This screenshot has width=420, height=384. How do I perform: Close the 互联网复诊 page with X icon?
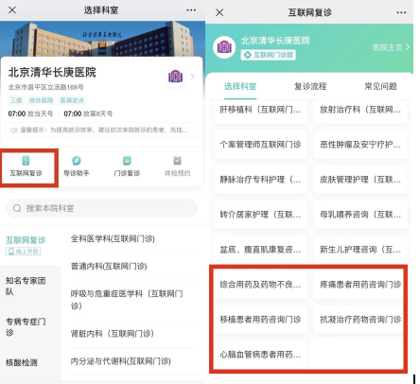coord(219,12)
